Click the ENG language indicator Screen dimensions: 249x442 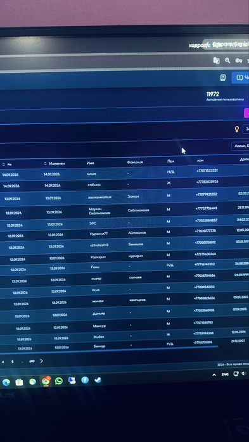[225, 375]
